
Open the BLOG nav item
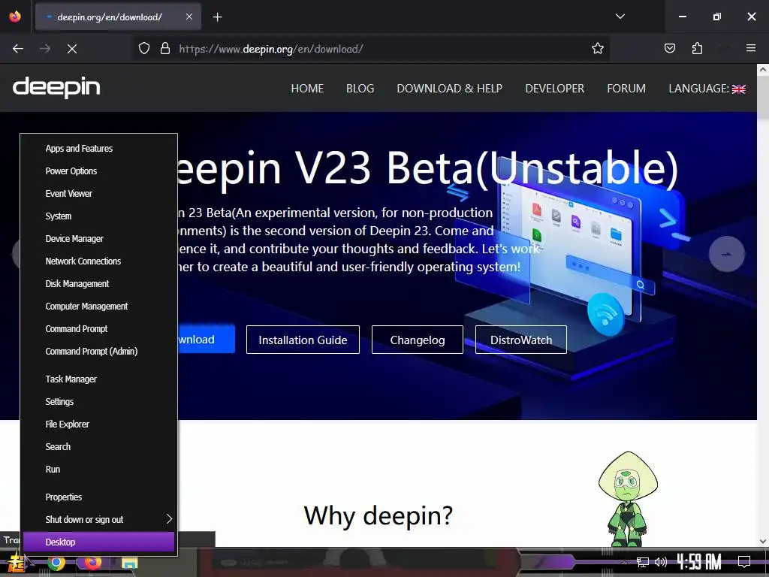point(360,89)
